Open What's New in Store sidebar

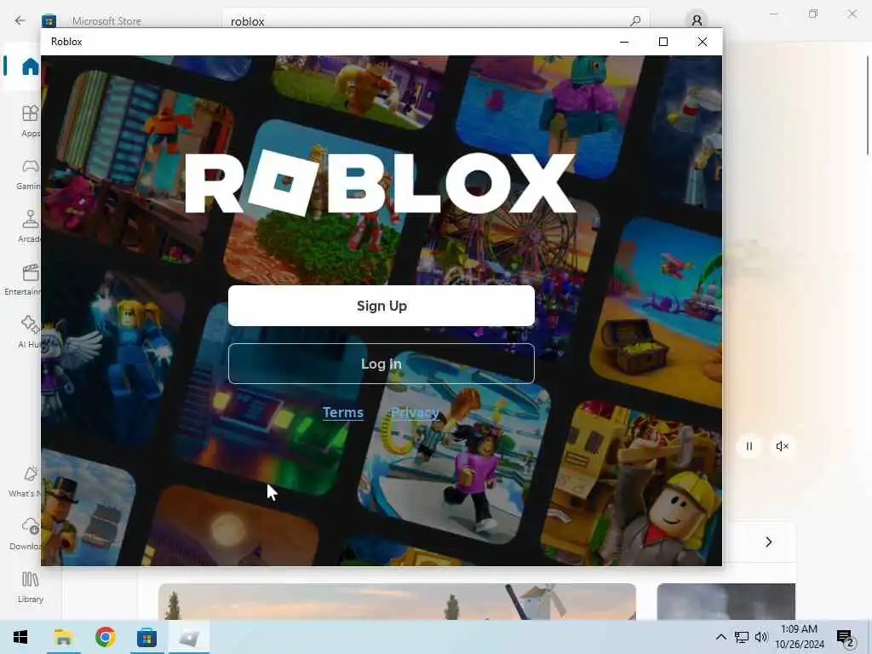tap(26, 482)
